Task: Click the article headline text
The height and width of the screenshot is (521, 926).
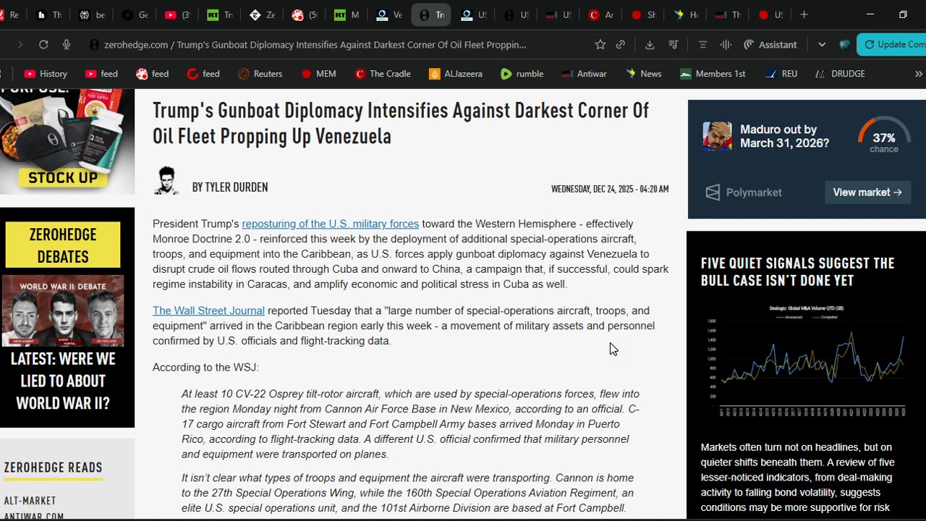Action: 401,123
